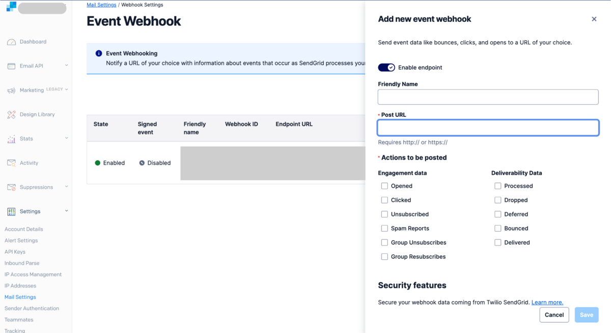611x333 pixels.
Task: Open the Design Library
Action: [11, 114]
